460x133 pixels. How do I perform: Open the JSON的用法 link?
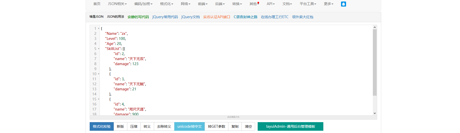pos(115,17)
